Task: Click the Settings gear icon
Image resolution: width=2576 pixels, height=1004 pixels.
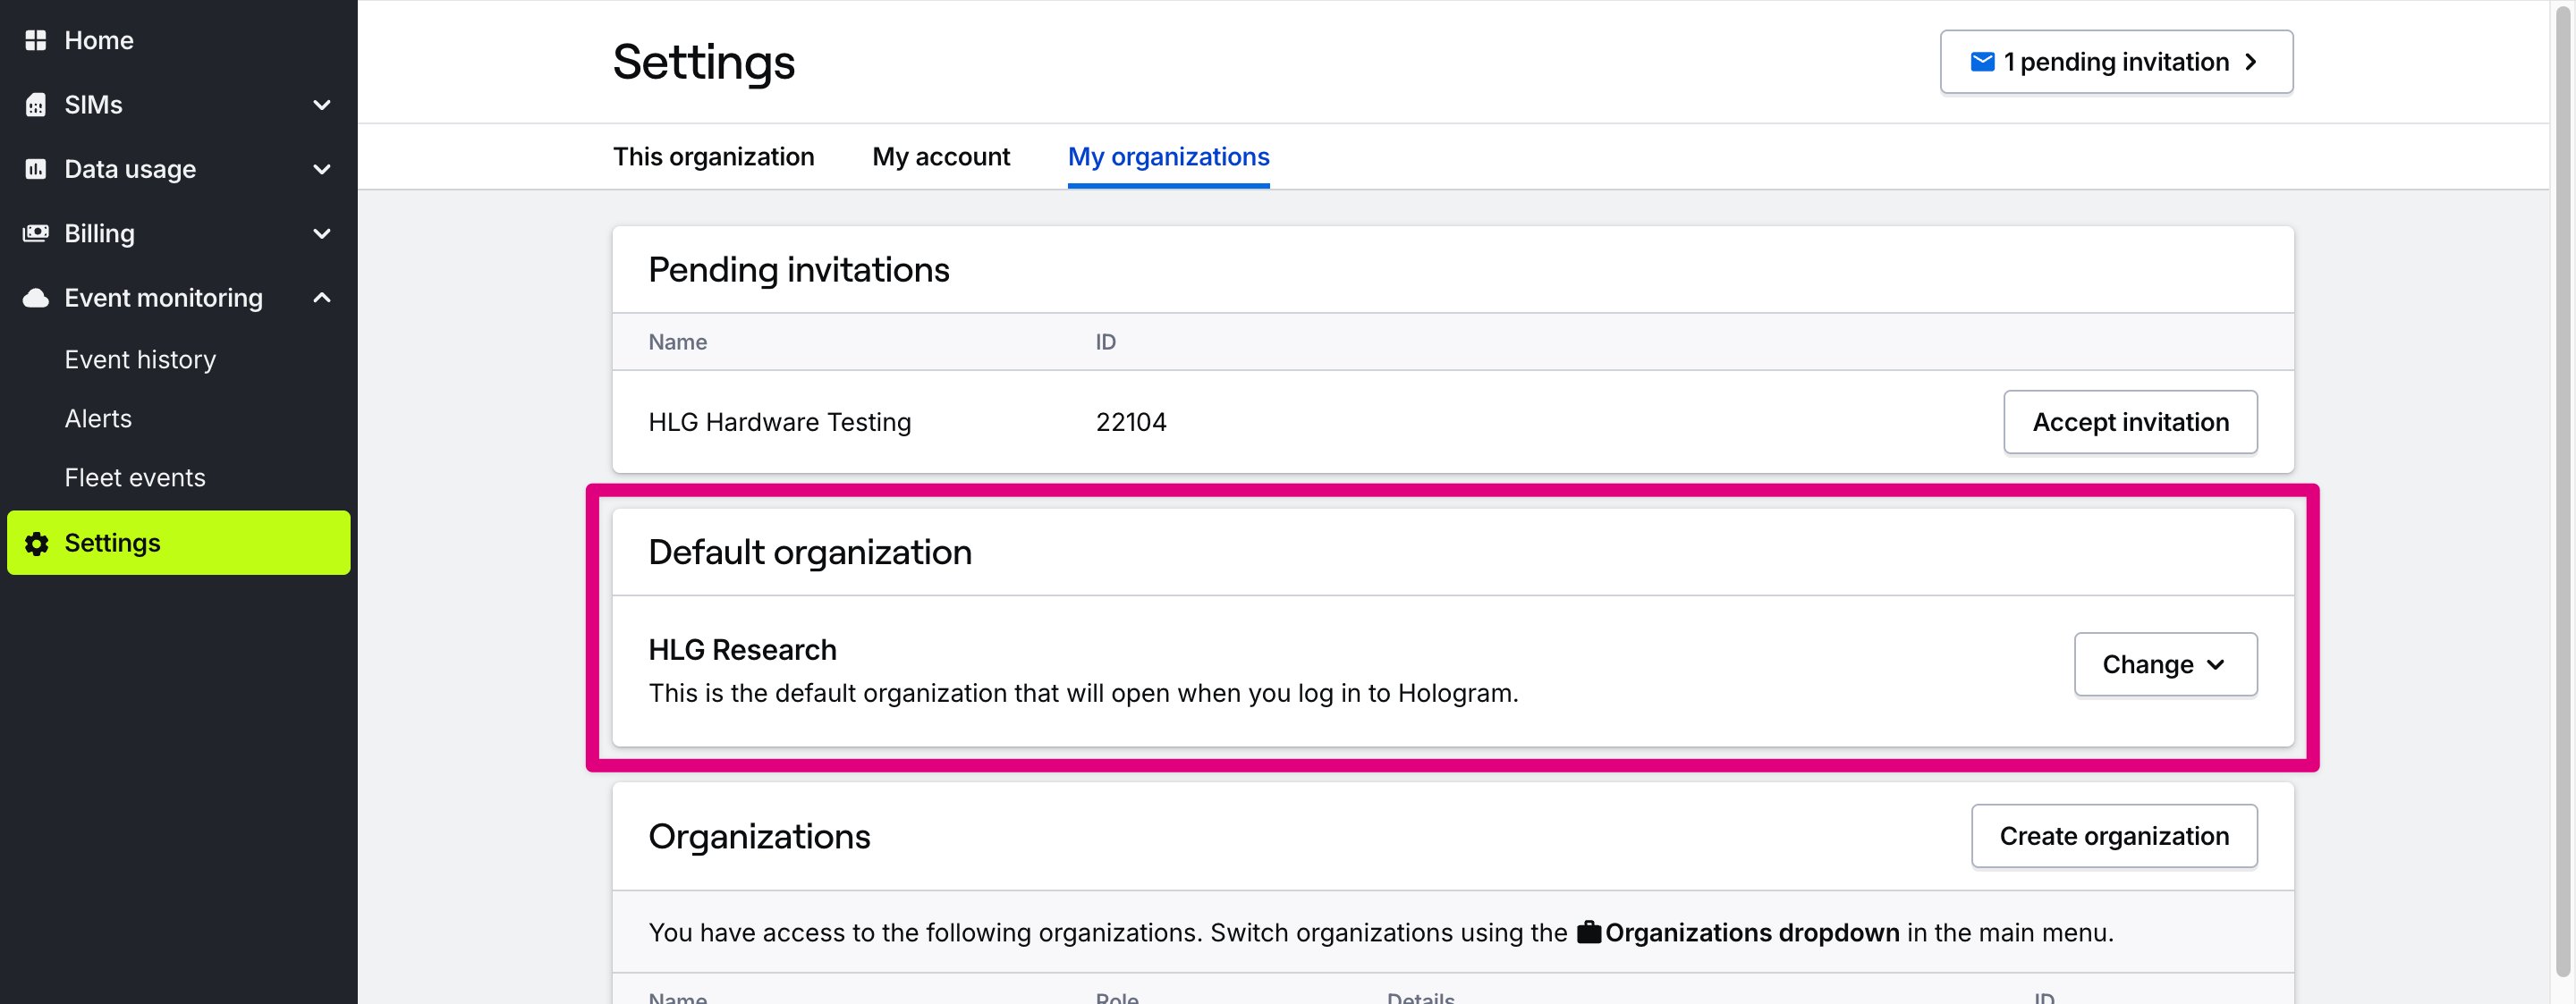Action: coord(37,543)
